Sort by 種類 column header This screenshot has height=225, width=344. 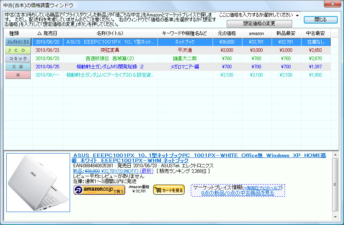tap(18, 33)
